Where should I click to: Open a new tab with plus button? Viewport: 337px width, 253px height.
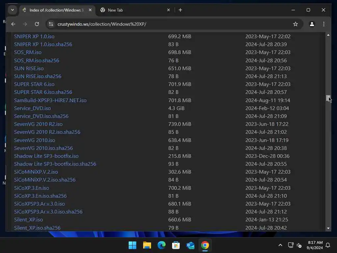[x=180, y=10]
